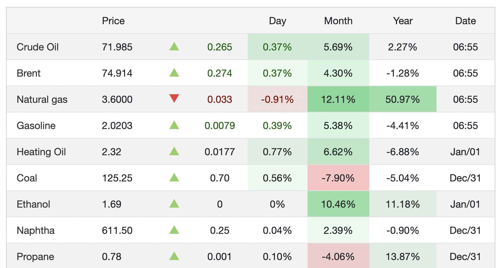502x268 pixels.
Task: Open the Natural gas commodity link
Action: [x=42, y=100]
